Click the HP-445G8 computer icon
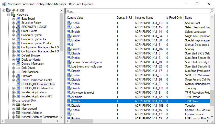Screen dimensions: 215x124 click(8, 10)
